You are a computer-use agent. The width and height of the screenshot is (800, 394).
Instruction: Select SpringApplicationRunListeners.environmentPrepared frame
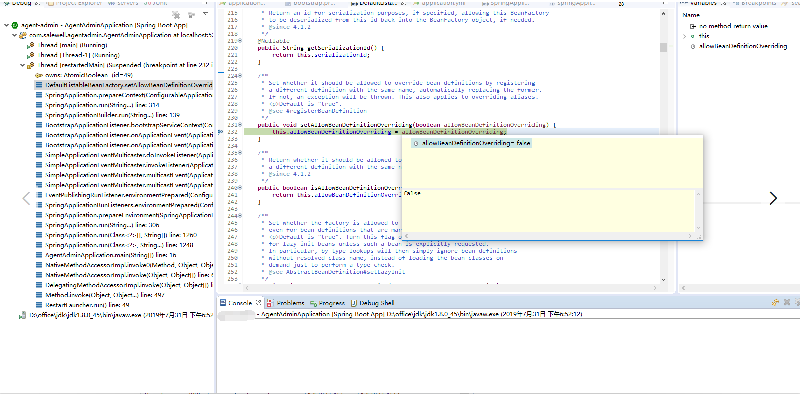(124, 205)
